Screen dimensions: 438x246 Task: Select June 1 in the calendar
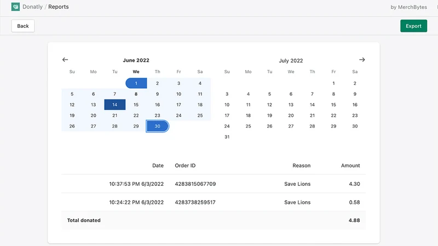tap(136, 83)
